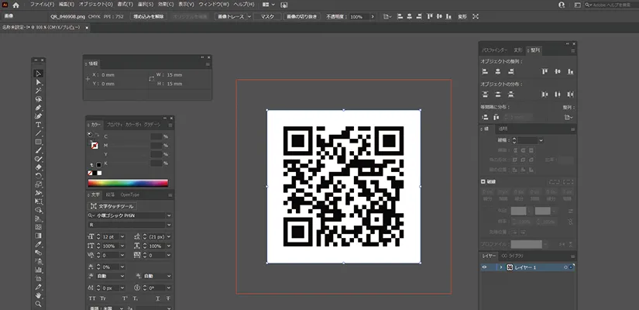The image size is (639, 310).
Task: Toggle All Caps (TT) text style
Action: pyautogui.click(x=92, y=298)
